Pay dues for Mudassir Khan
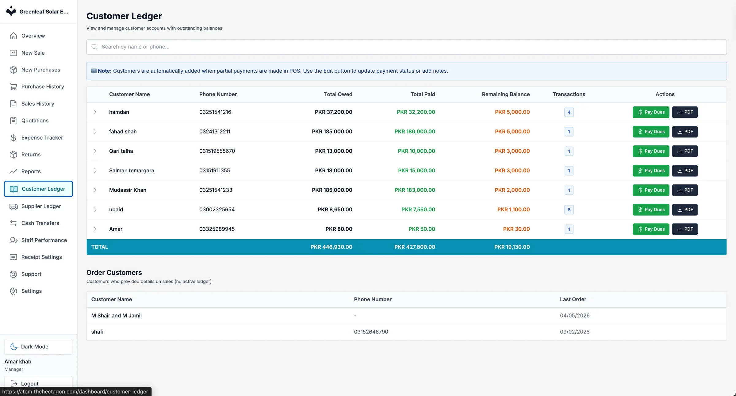This screenshot has width=736, height=396. click(651, 190)
